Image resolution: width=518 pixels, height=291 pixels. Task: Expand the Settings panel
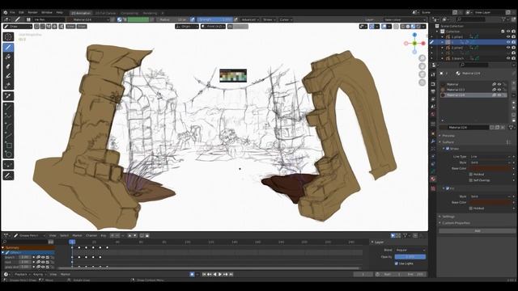point(448,217)
